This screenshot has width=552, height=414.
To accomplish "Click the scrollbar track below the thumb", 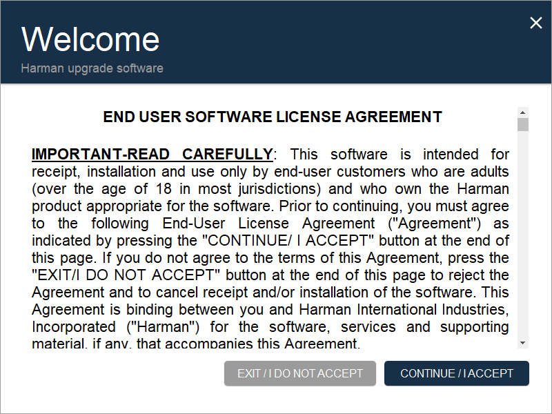I will (522, 235).
